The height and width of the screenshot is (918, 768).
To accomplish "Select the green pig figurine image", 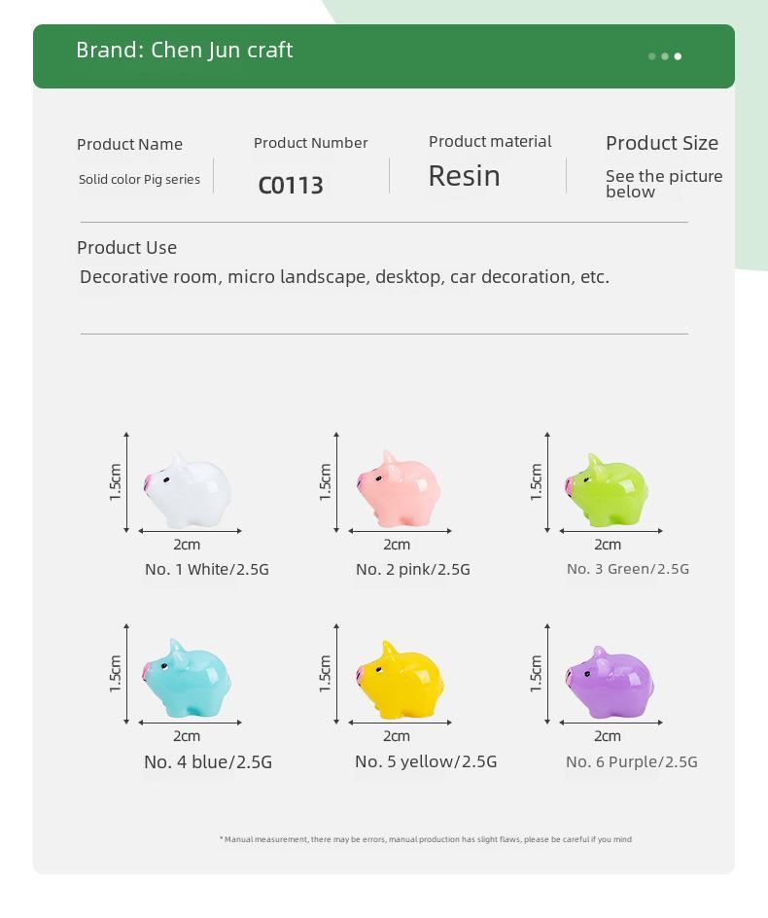I will (x=607, y=490).
